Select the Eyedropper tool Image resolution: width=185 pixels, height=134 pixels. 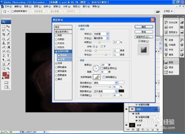(8, 64)
